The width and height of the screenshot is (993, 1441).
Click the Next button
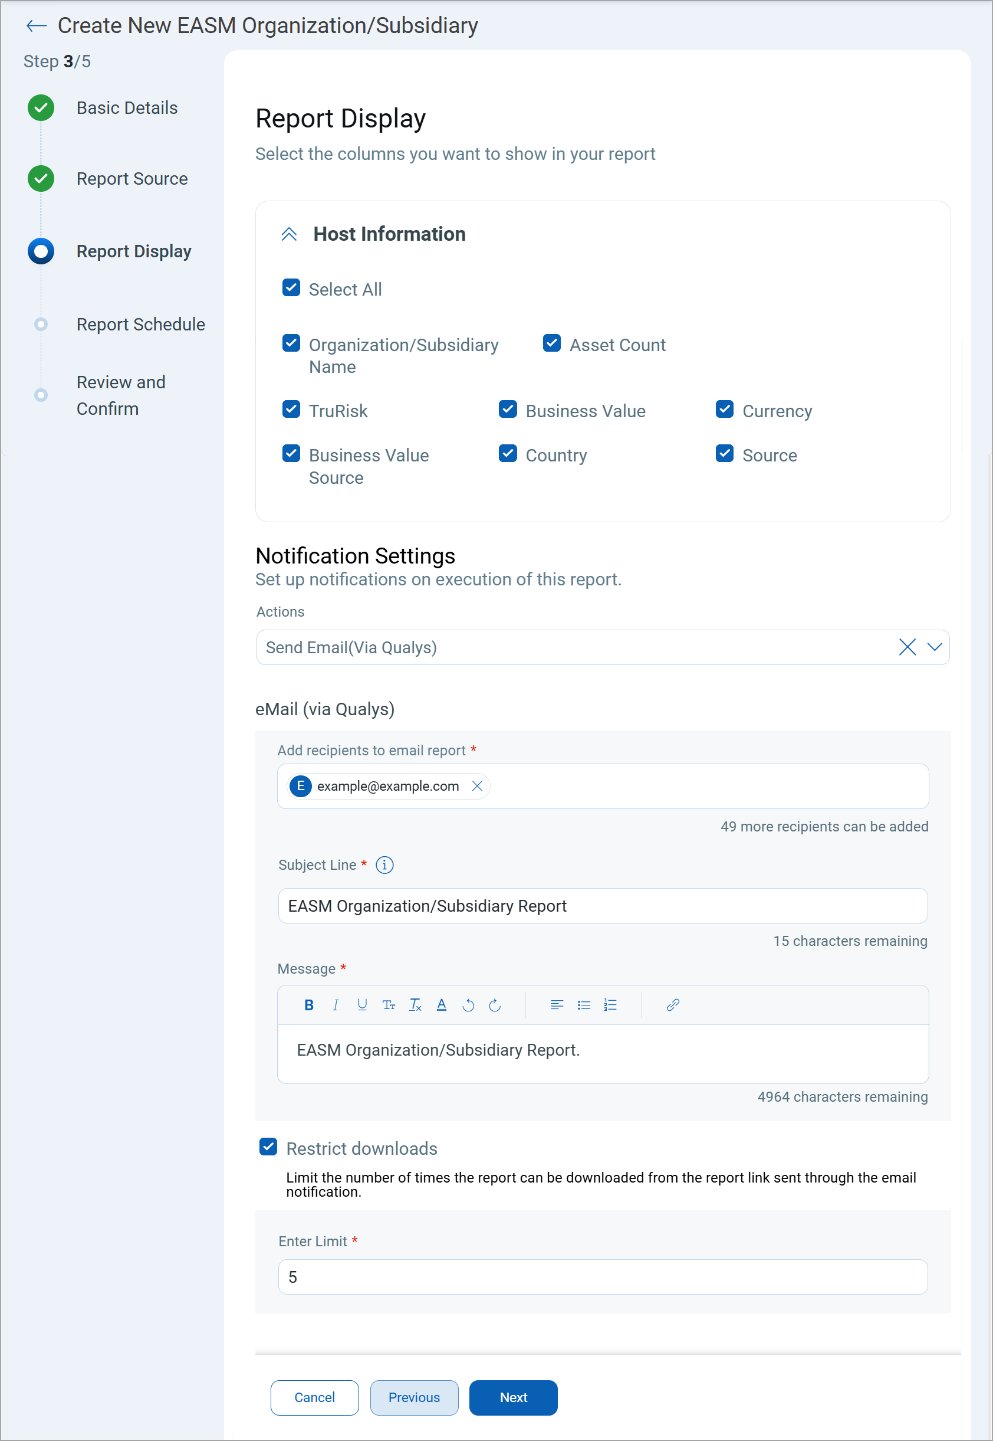512,1397
